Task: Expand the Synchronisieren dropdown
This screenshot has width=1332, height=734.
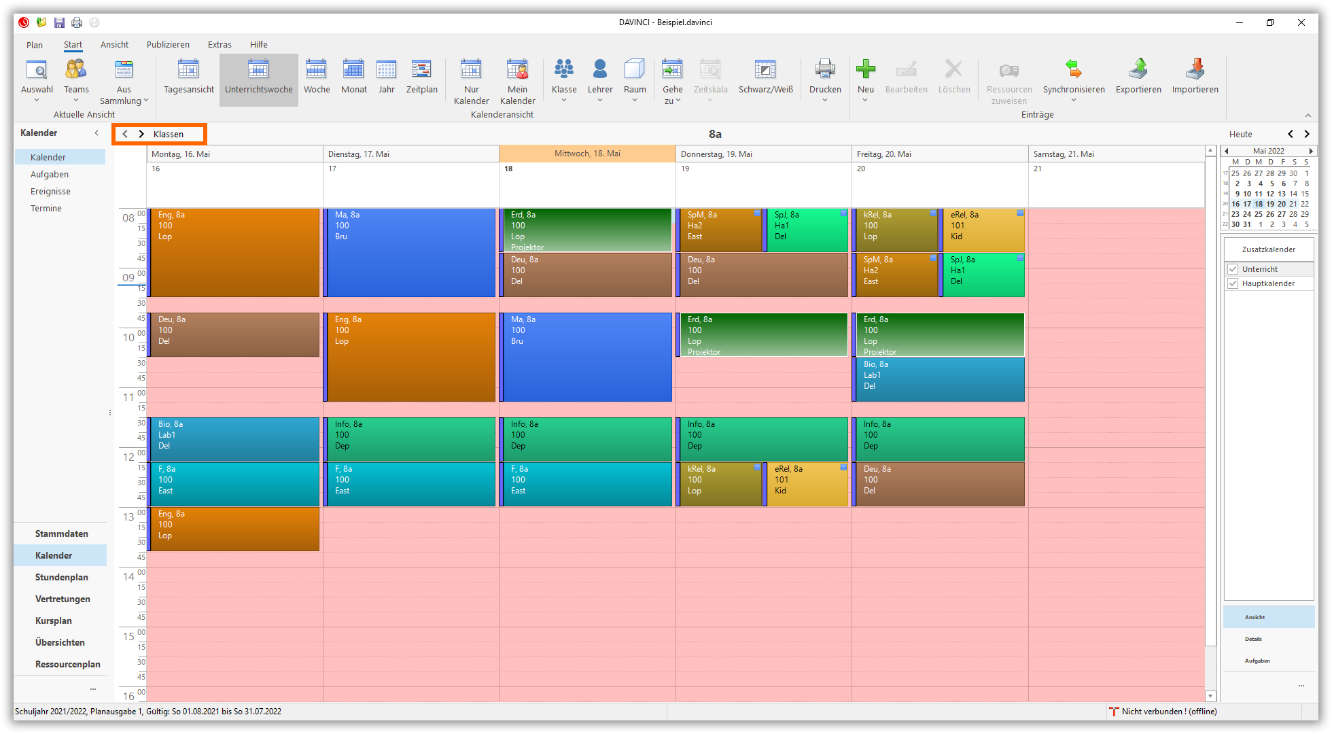Action: (x=1074, y=101)
